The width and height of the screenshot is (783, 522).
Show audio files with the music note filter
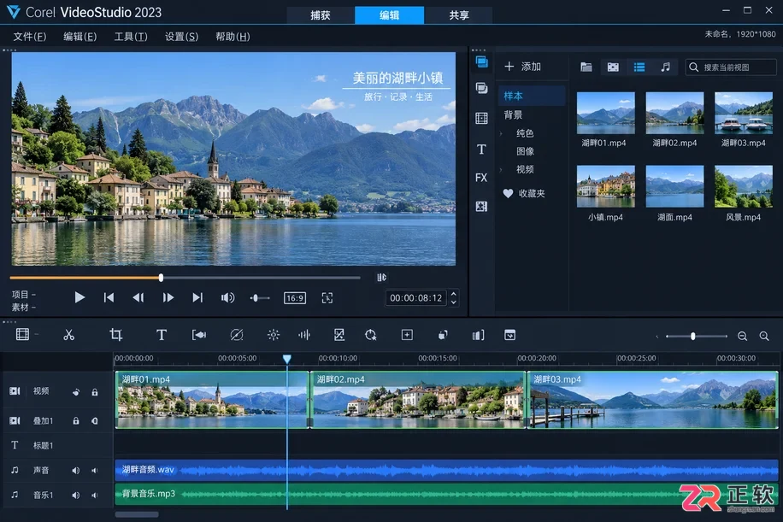tap(666, 67)
